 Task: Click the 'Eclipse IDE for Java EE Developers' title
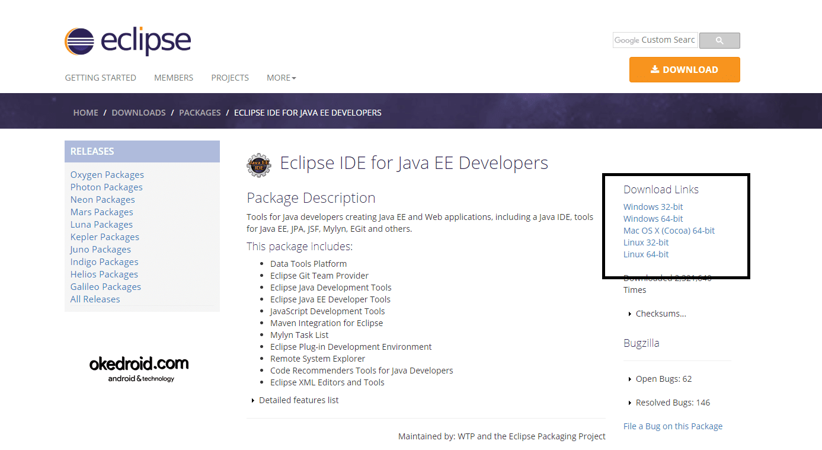[414, 163]
